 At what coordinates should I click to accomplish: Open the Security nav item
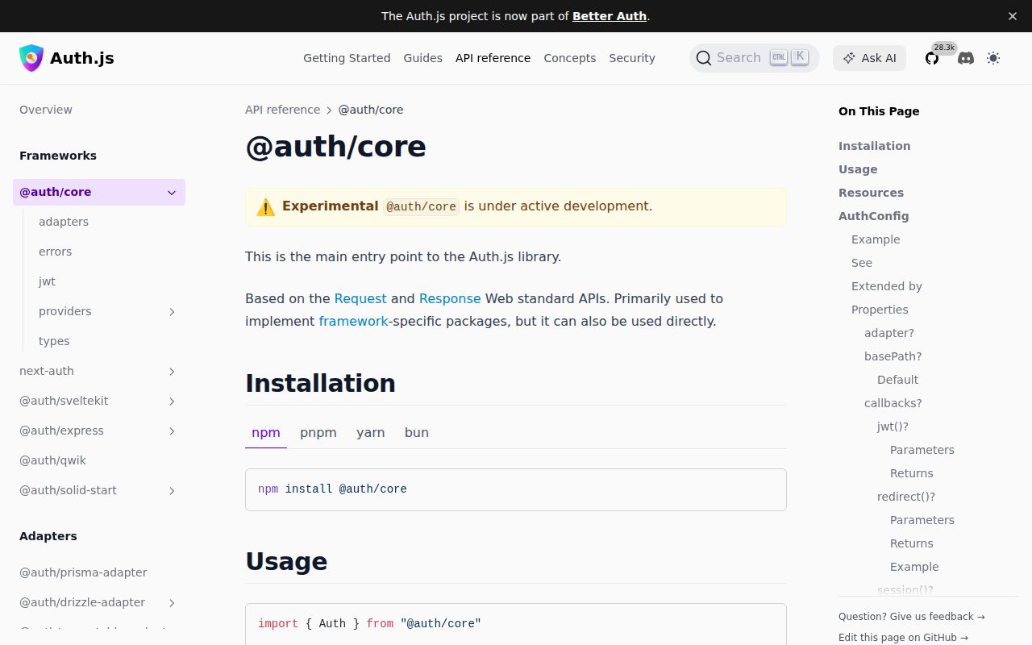(x=632, y=58)
